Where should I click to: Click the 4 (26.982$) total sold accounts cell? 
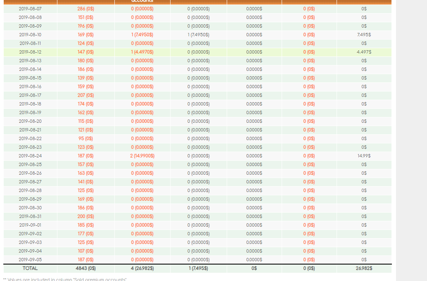pos(142,268)
